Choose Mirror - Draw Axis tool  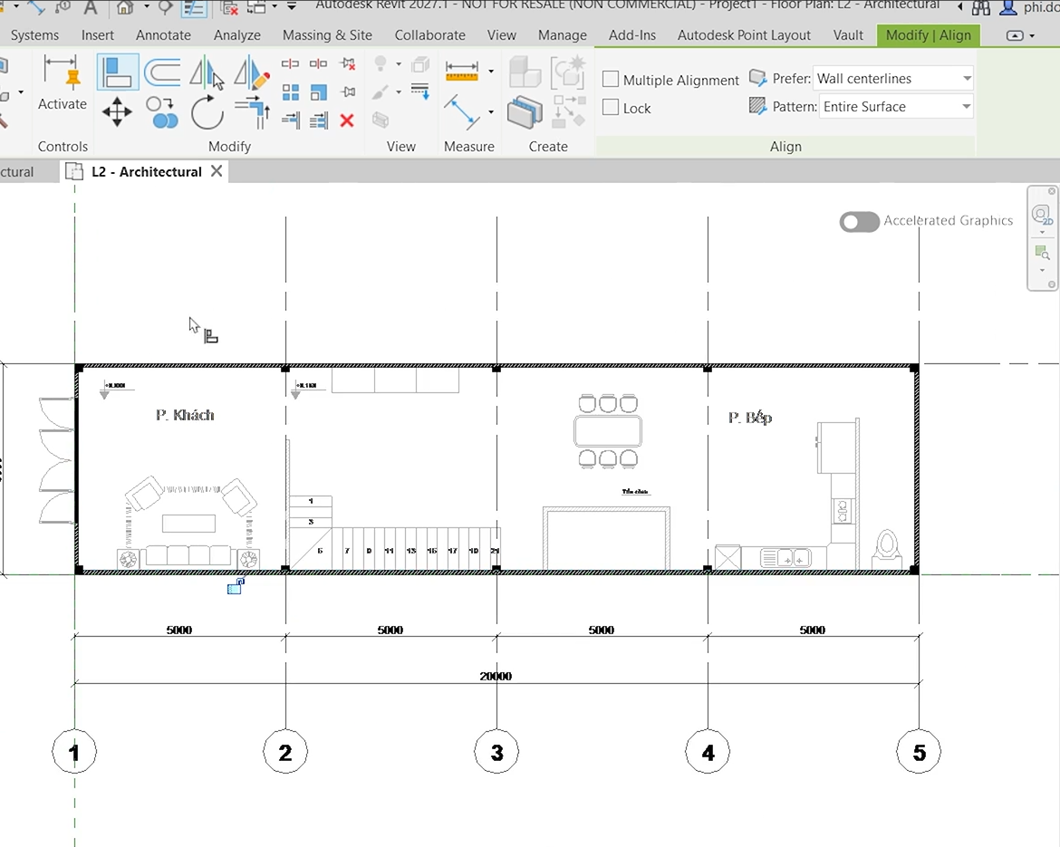[x=251, y=72]
